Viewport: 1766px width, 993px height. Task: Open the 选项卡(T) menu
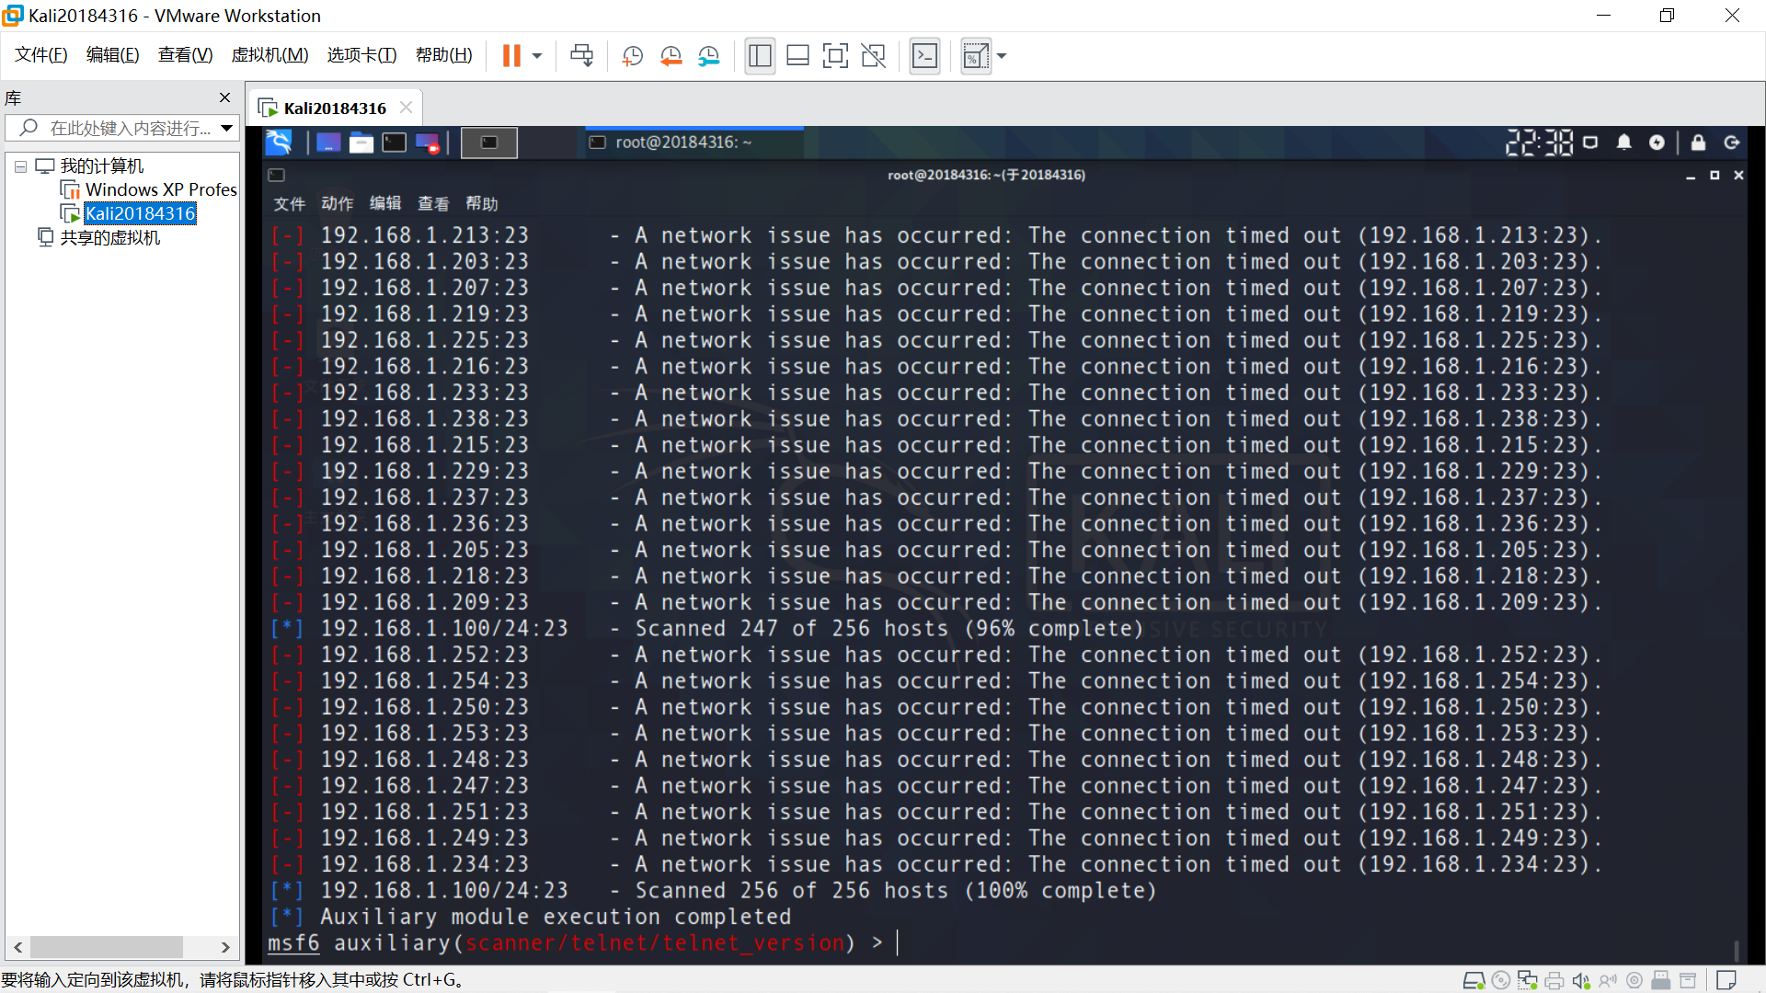click(361, 55)
